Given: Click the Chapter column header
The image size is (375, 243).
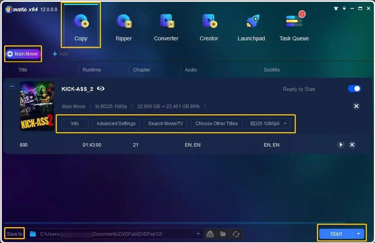Looking at the screenshot, I should pyautogui.click(x=141, y=70).
